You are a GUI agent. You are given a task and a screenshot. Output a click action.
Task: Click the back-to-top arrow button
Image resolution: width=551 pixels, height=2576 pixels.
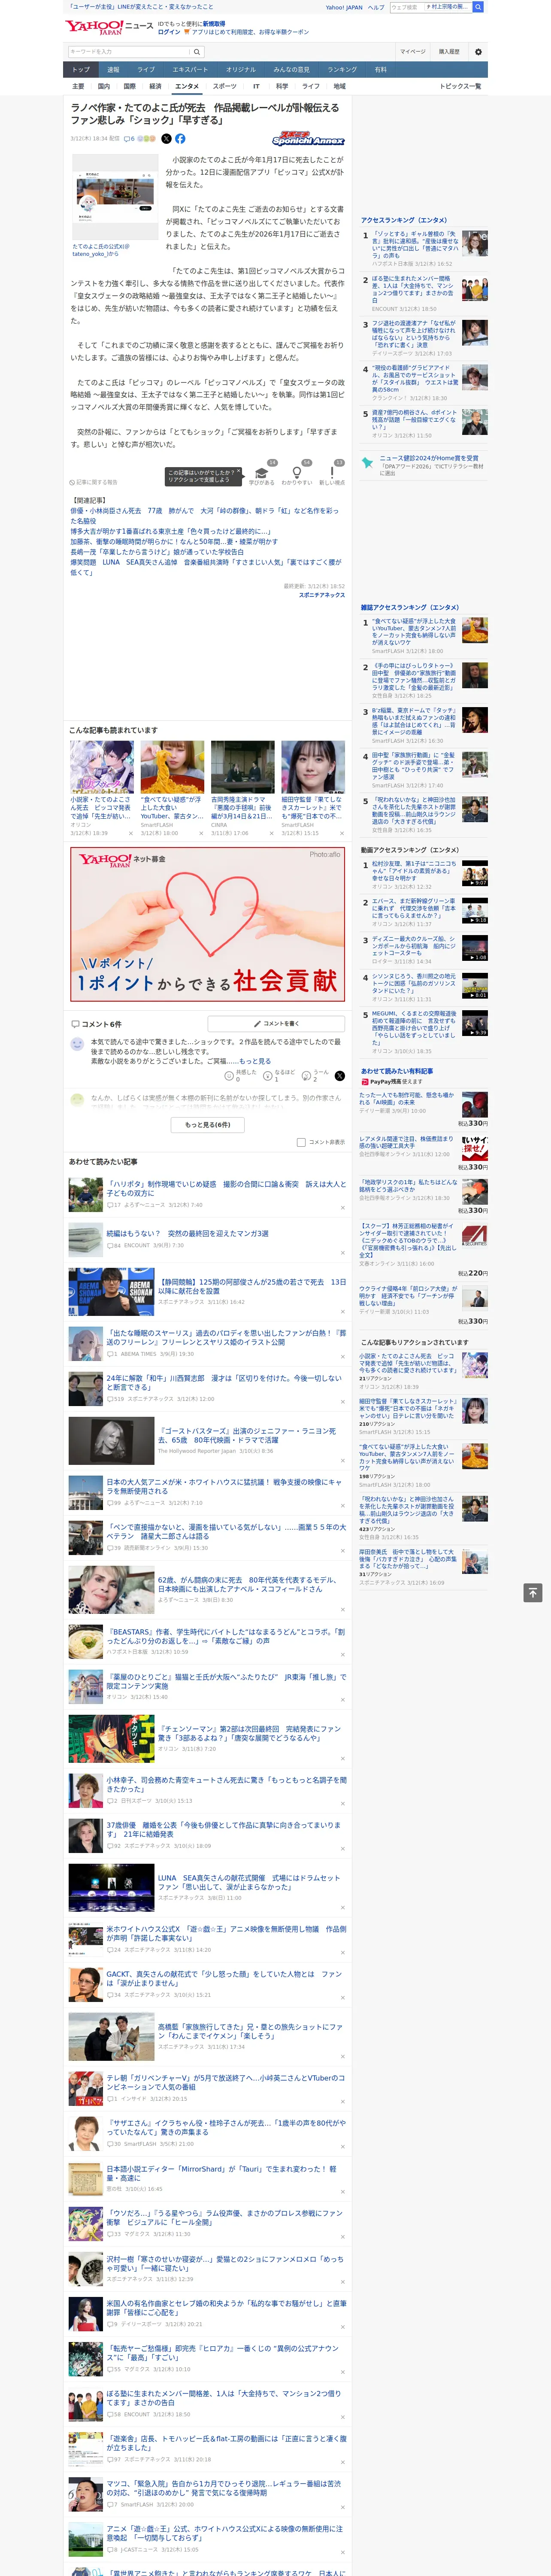[533, 1593]
